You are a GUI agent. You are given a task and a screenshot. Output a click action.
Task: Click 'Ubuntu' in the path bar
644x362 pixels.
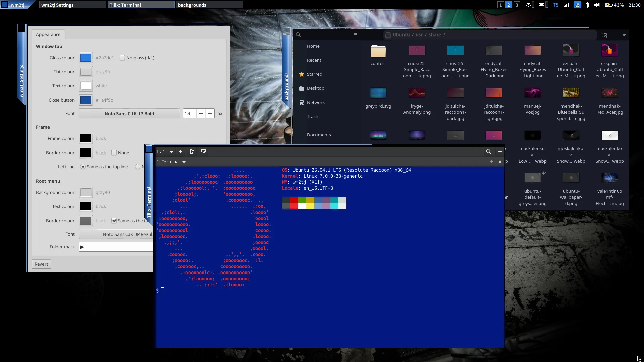tap(401, 35)
